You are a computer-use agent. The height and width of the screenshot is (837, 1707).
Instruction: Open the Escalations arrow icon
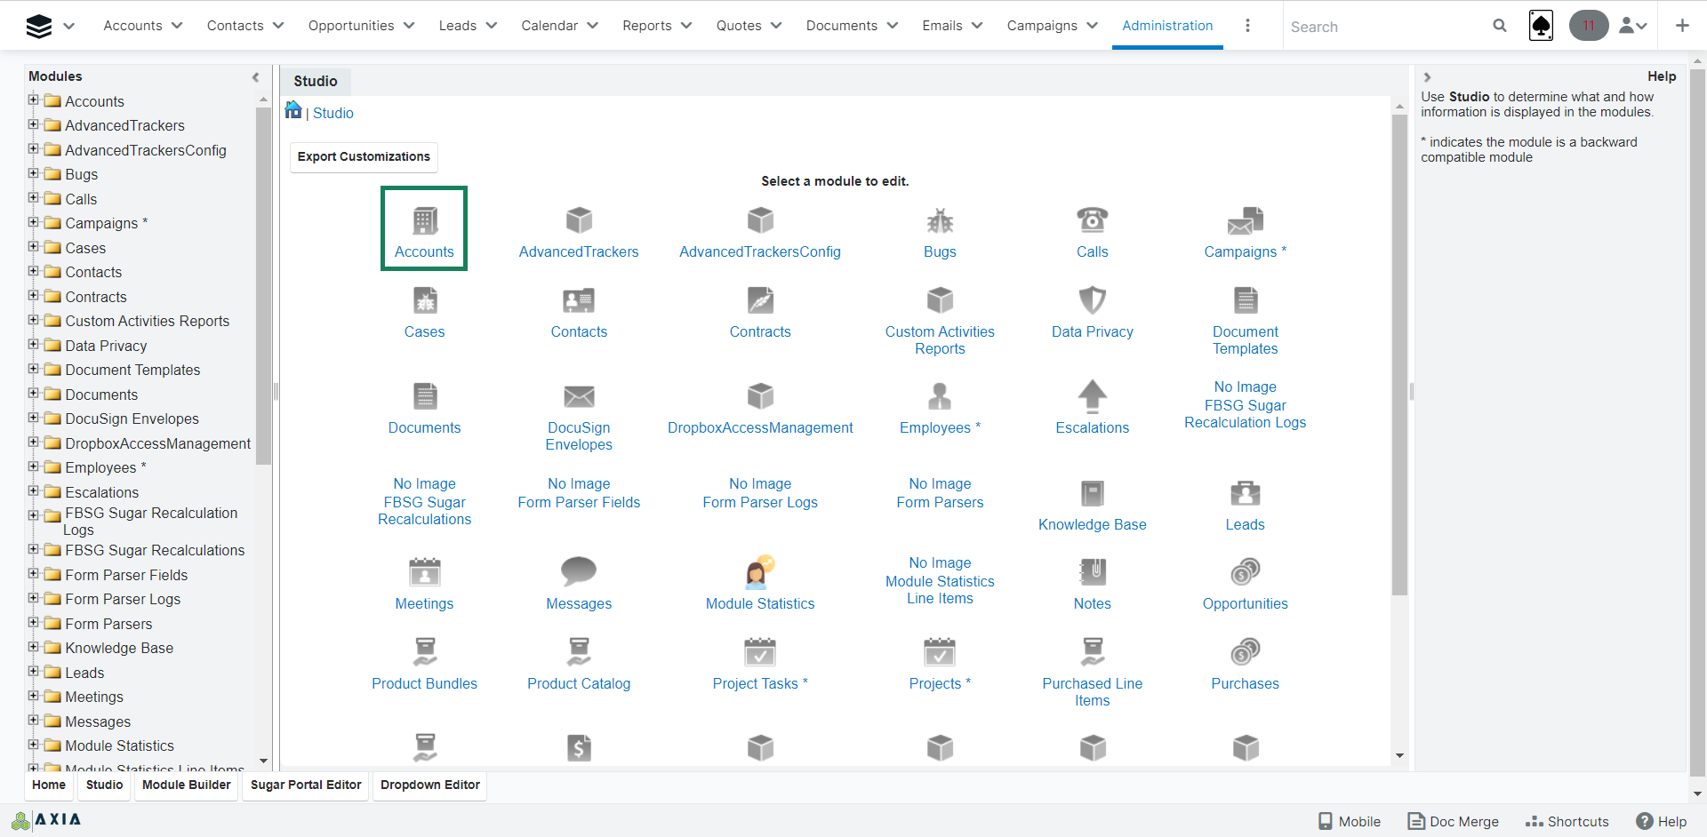point(1092,396)
